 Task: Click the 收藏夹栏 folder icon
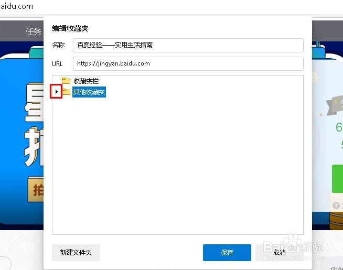(x=66, y=81)
